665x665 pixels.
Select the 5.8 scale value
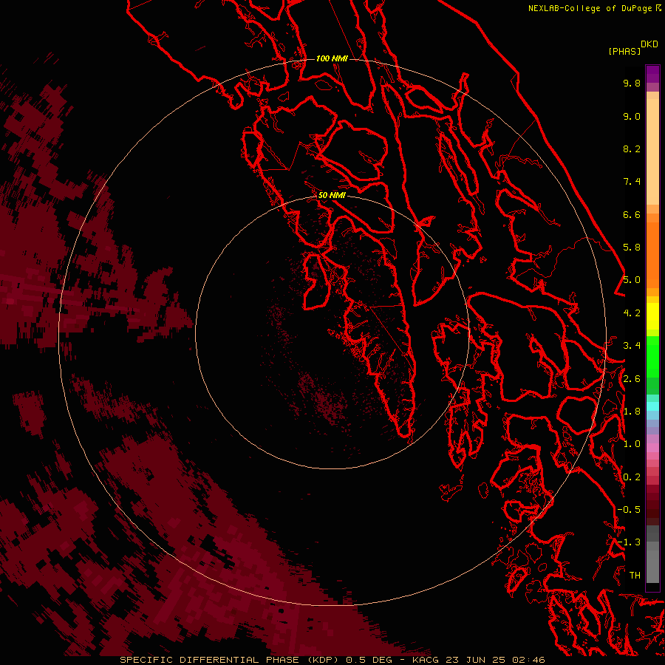(632, 248)
